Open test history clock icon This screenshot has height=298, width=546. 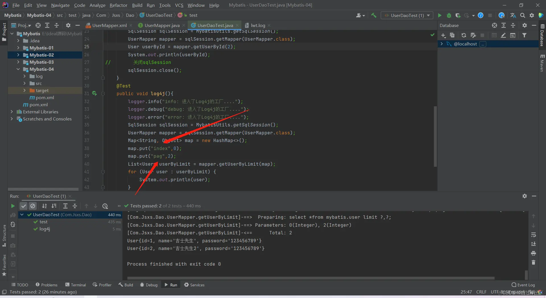[x=105, y=206]
